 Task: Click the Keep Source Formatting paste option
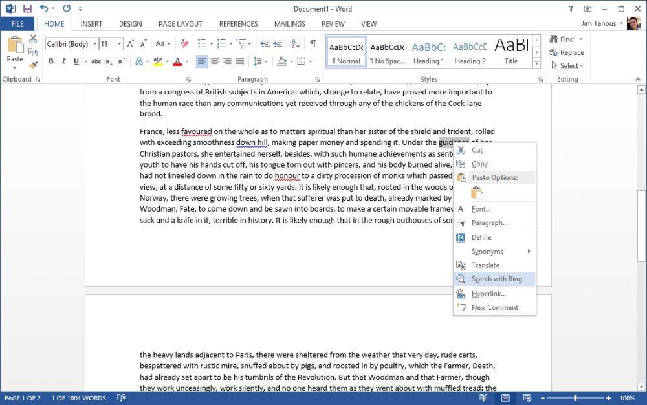tap(477, 193)
